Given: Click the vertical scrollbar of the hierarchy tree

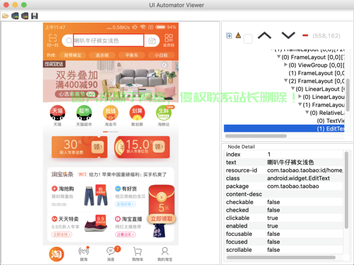Looking at the screenshot, I should click(348, 95).
